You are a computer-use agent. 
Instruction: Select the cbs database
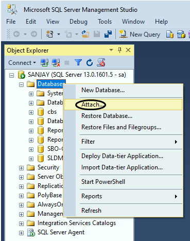[x=52, y=112]
